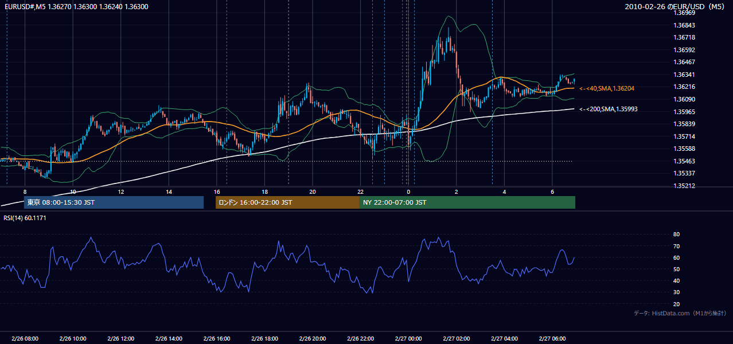This screenshot has height=344, width=733.
Task: Click hour label 16 under price chart
Action: (217, 191)
